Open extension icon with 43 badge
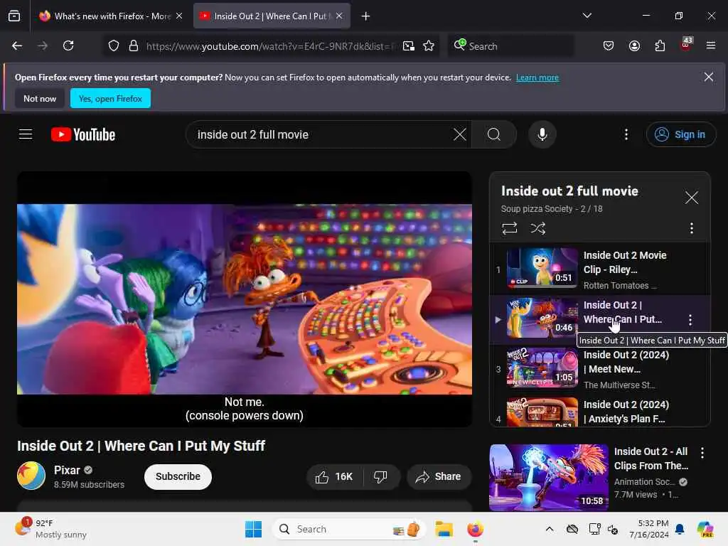728x546 pixels. pos(686,45)
